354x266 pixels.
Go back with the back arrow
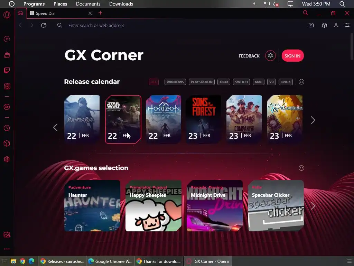pos(20,25)
